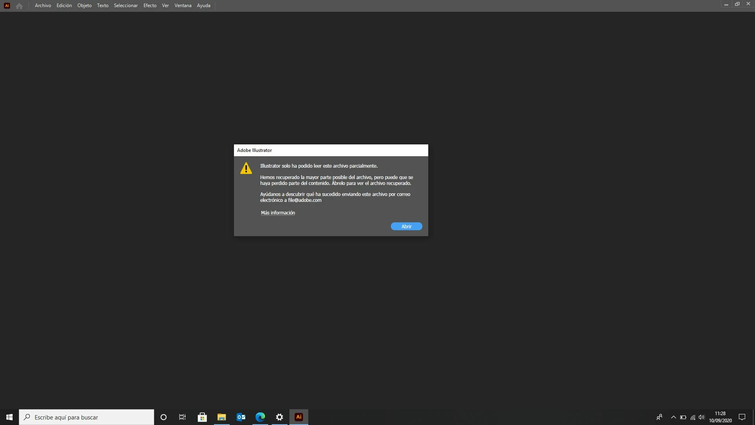This screenshot has width=755, height=425.
Task: Open the Objeto menu
Action: [x=84, y=6]
